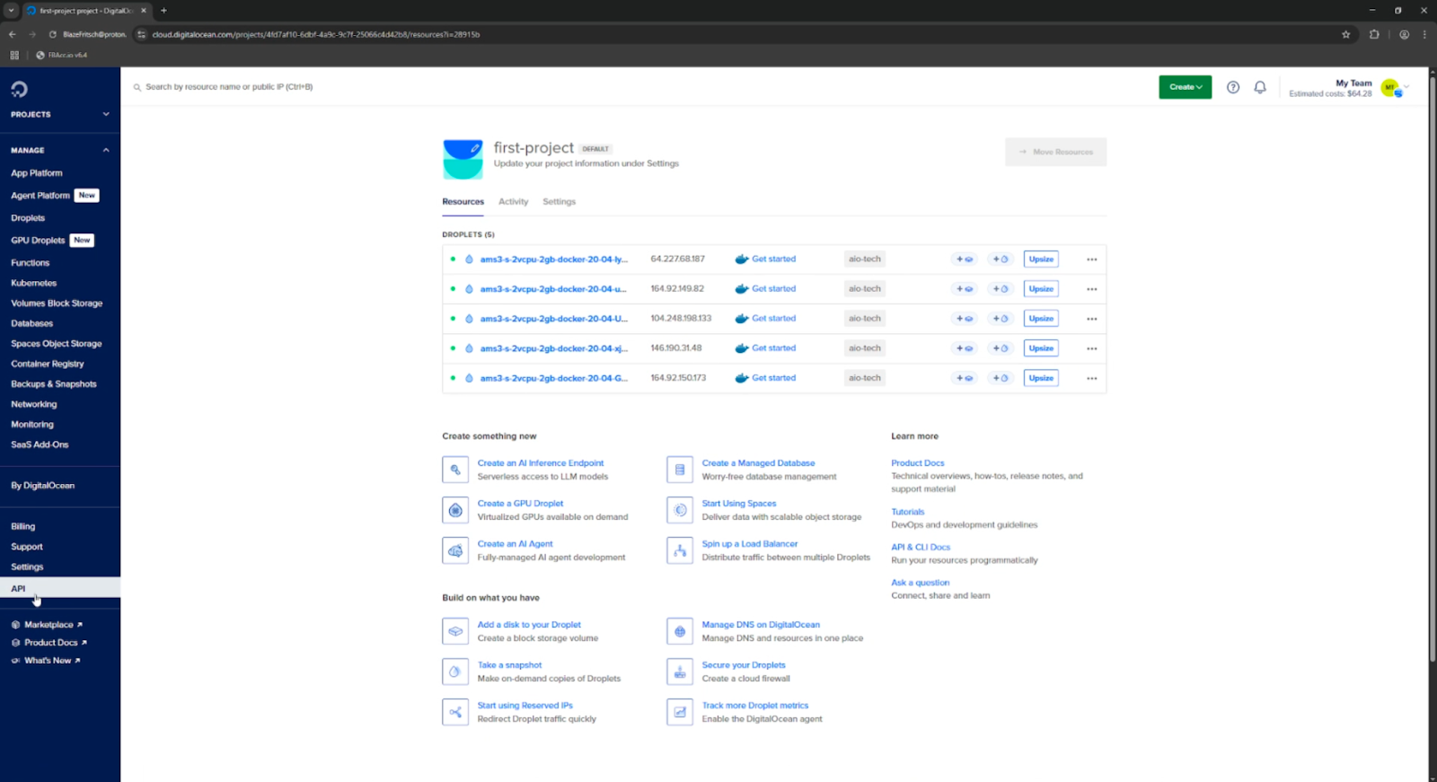Bookmark this page with the star icon
1437x782 pixels.
1345,34
